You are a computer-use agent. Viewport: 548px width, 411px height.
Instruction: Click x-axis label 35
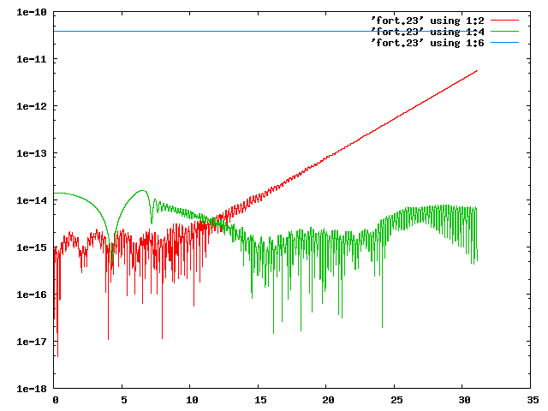(533, 400)
